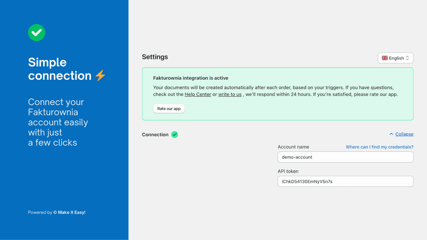The height and width of the screenshot is (240, 427).
Task: Click the Settings page heading
Action: tap(155, 57)
